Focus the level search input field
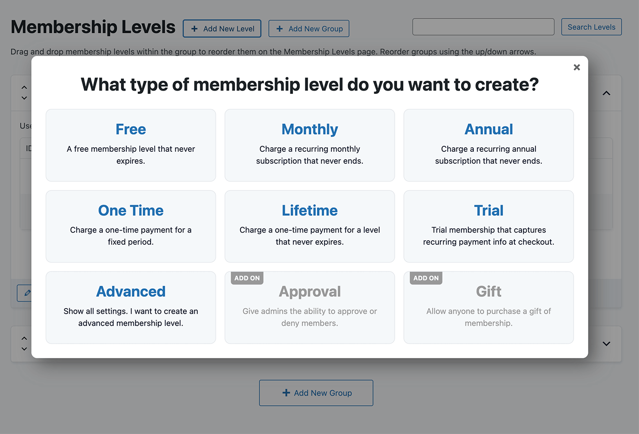 point(483,27)
